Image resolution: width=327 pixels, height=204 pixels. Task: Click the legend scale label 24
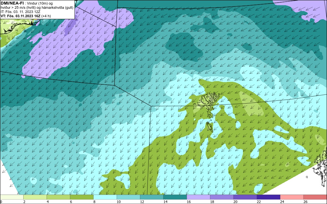pos(282,202)
